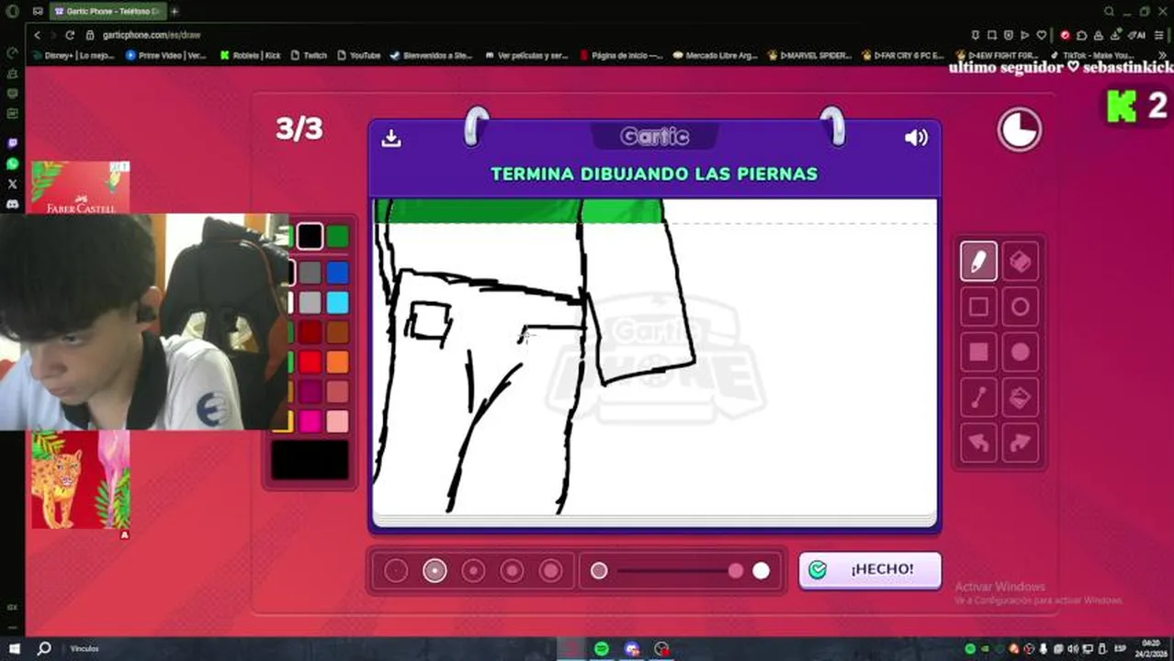Click the round timer clock icon
1174x661 pixels.
point(1020,129)
